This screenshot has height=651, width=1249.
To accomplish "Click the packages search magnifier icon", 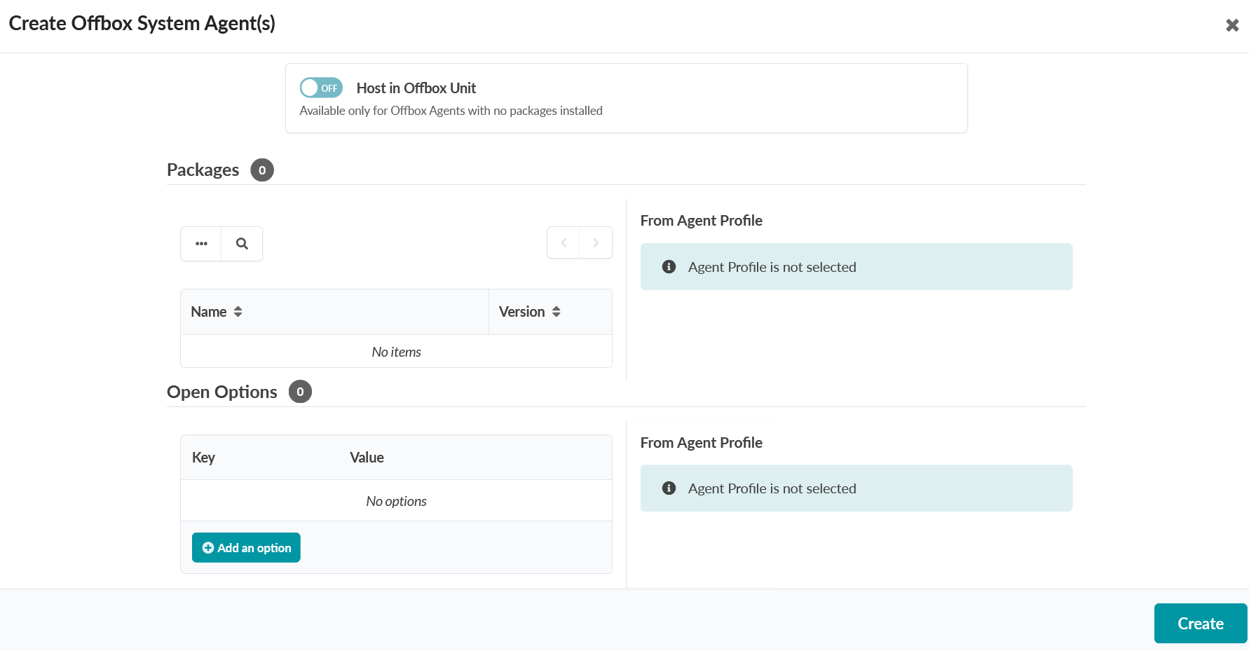I will coord(242,244).
